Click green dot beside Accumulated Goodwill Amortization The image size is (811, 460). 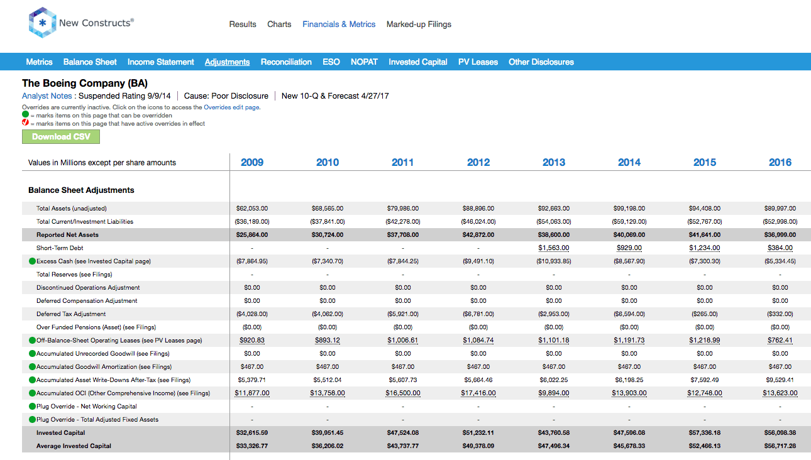tap(32, 366)
